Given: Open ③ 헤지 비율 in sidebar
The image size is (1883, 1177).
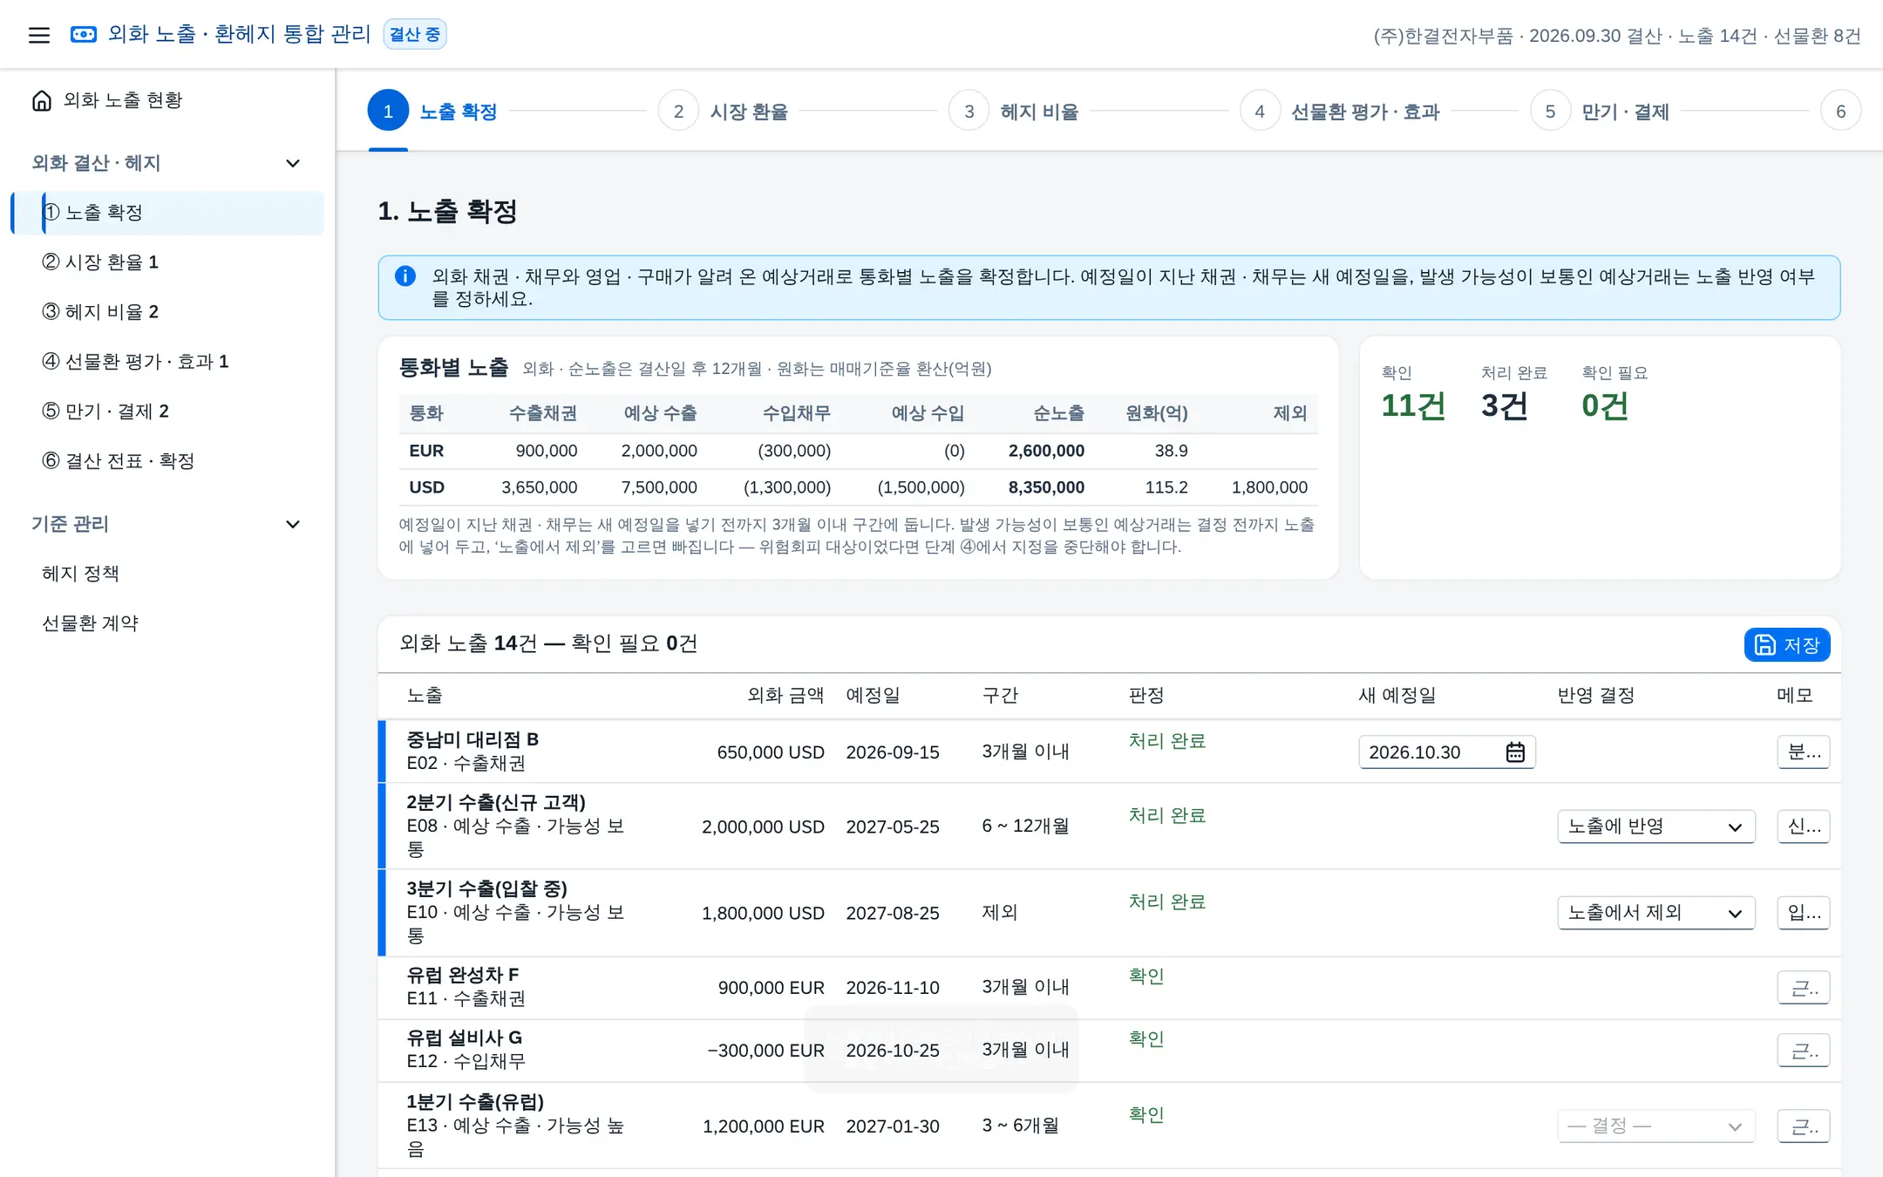Looking at the screenshot, I should (167, 312).
